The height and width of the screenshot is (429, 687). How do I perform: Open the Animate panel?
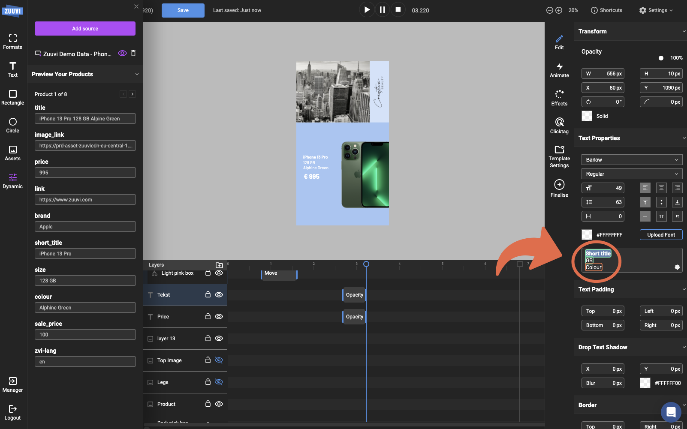tap(559, 69)
